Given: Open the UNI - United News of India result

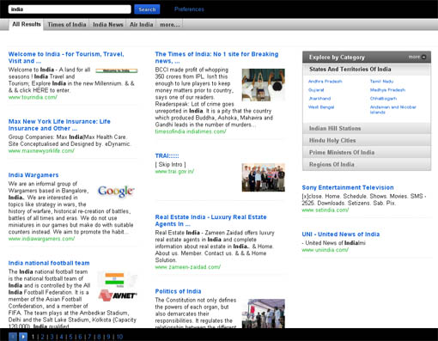Looking at the screenshot, I should pos(341,234).
